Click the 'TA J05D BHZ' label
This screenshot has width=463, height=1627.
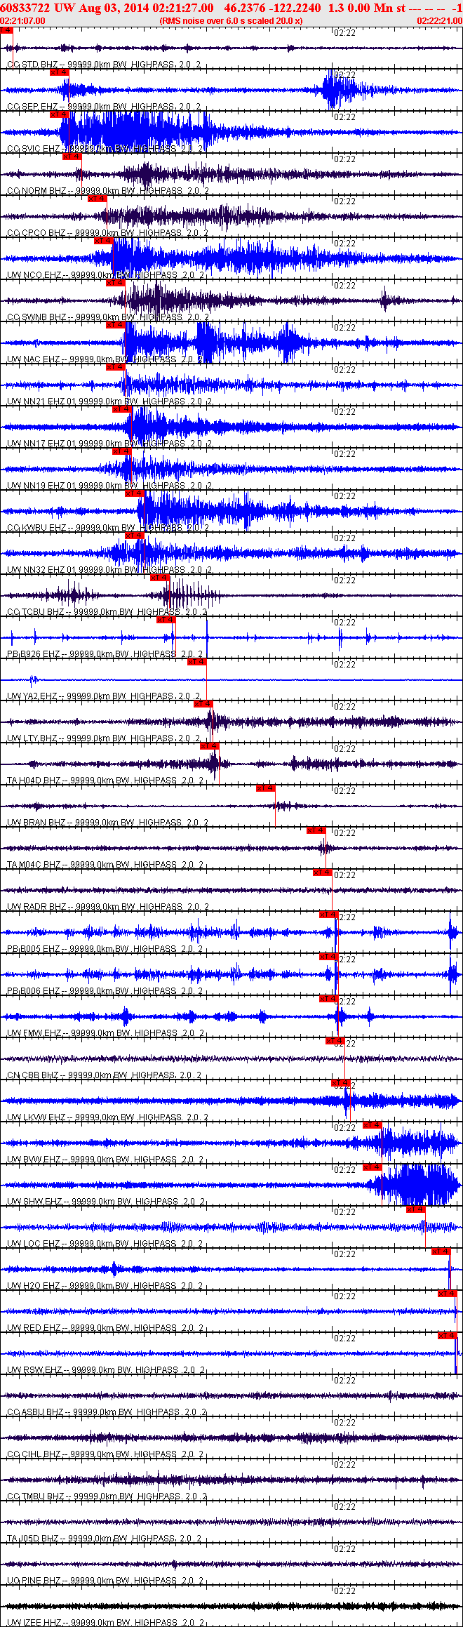[33, 1539]
